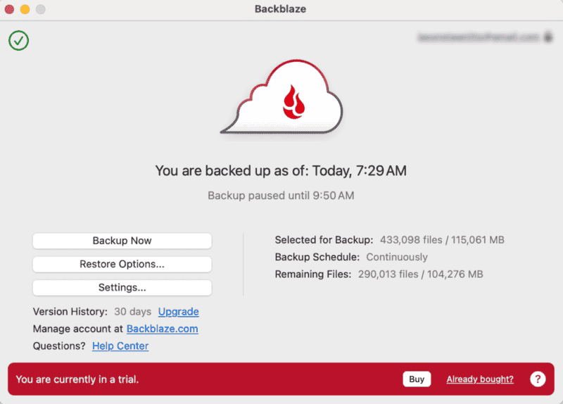The width and height of the screenshot is (563, 404).
Task: Click the blurred account email address
Action: pyautogui.click(x=479, y=37)
